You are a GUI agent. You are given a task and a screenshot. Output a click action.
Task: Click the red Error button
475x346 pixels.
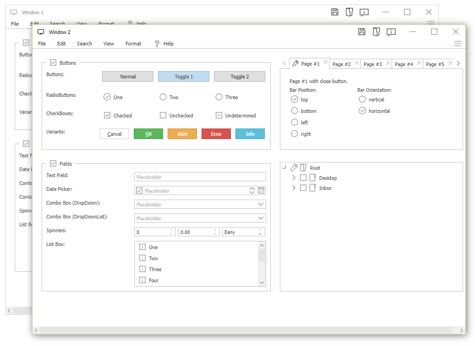click(216, 134)
